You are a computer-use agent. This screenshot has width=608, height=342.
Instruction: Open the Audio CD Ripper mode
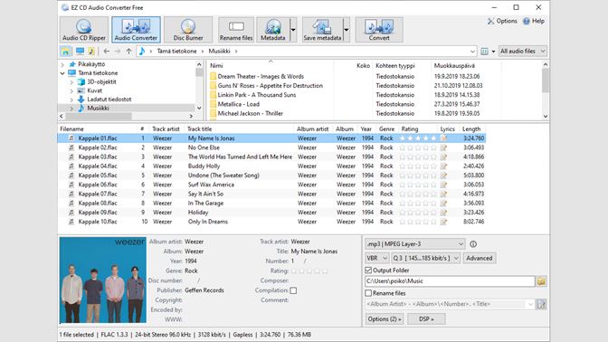click(84, 30)
